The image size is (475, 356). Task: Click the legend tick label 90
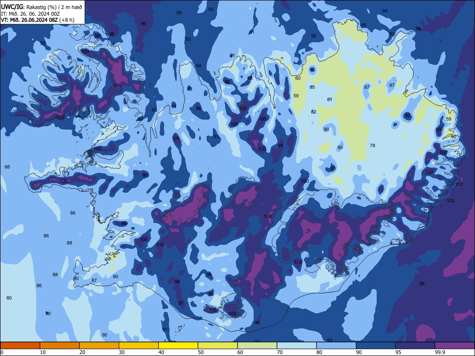coord(359,352)
